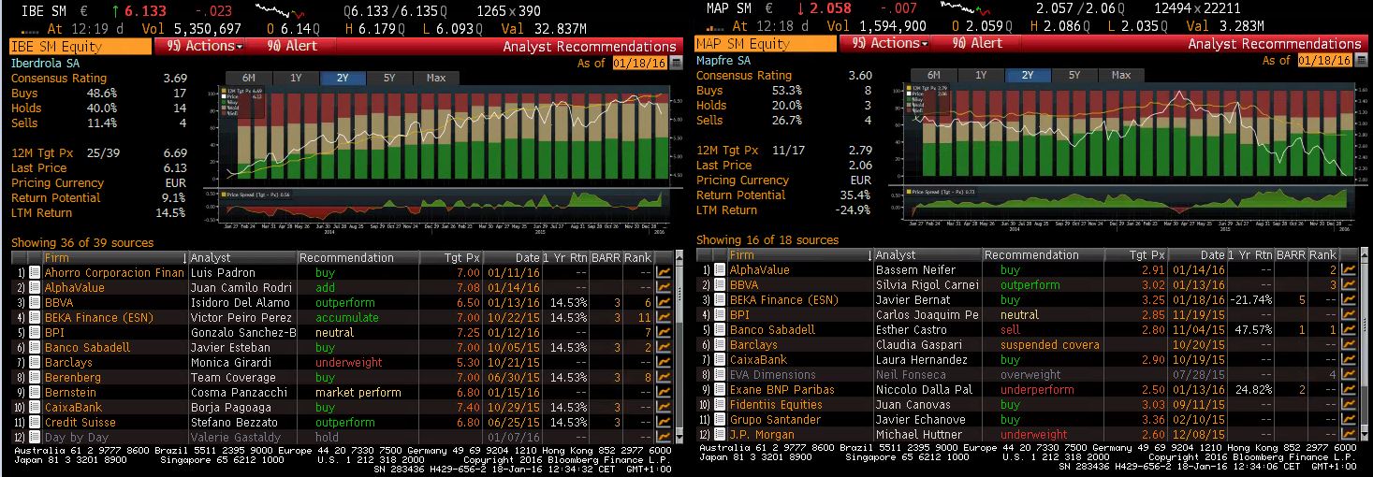The height and width of the screenshot is (477, 1373).
Task: Show chart icon on Cosma Panzacchi row
Action: point(664,393)
